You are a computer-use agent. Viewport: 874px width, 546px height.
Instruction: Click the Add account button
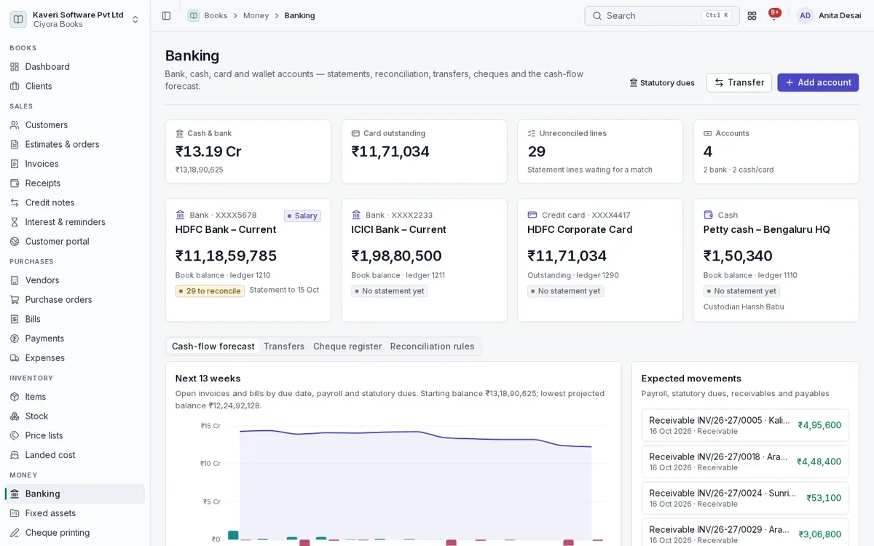coord(818,82)
